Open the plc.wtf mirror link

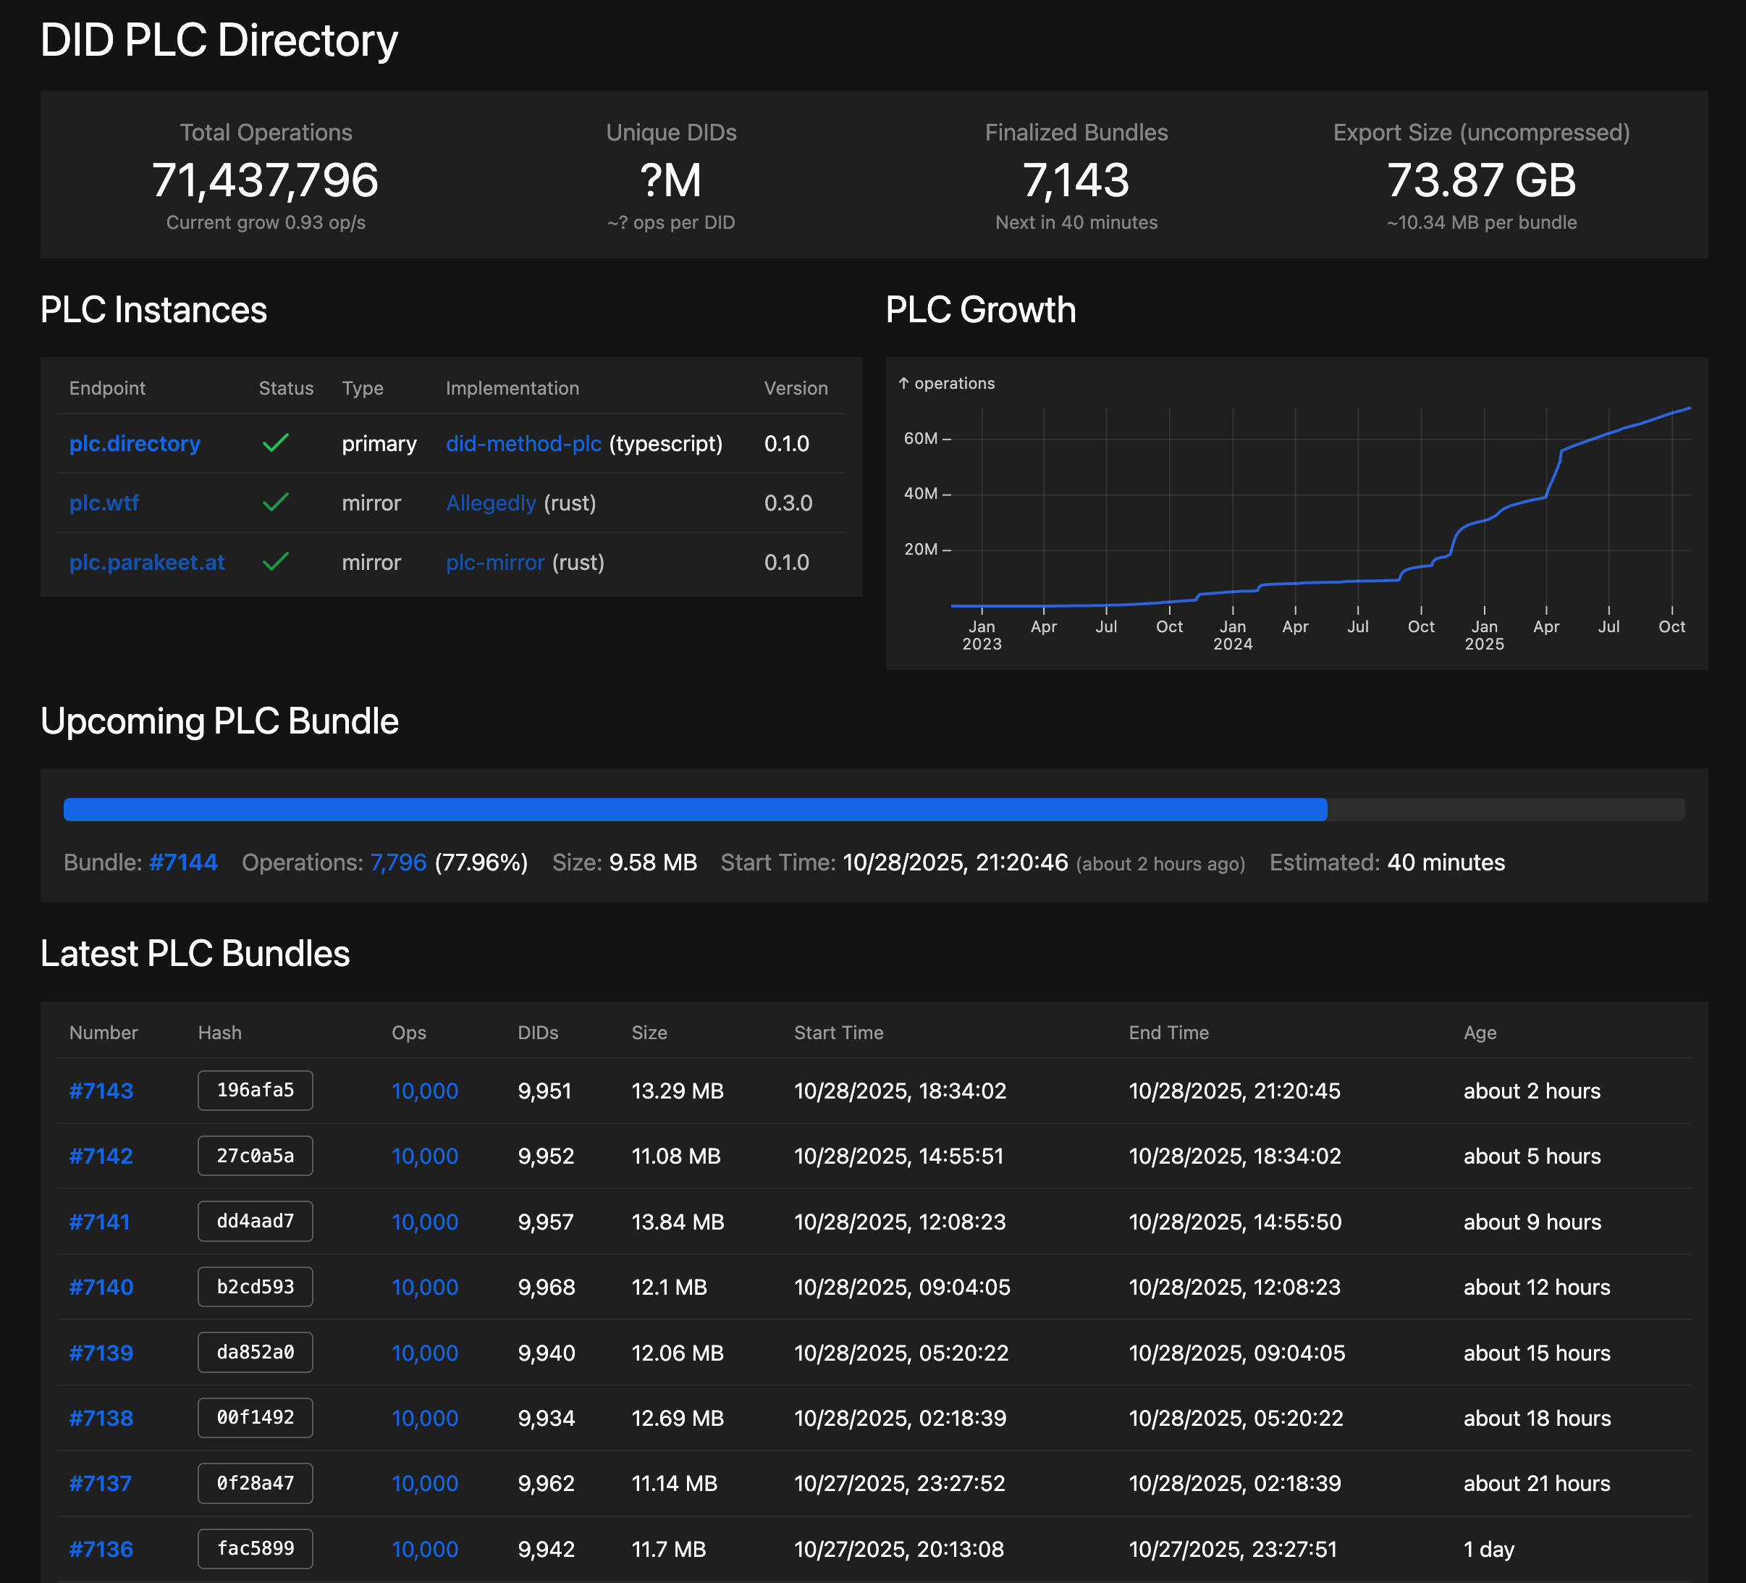tap(104, 503)
